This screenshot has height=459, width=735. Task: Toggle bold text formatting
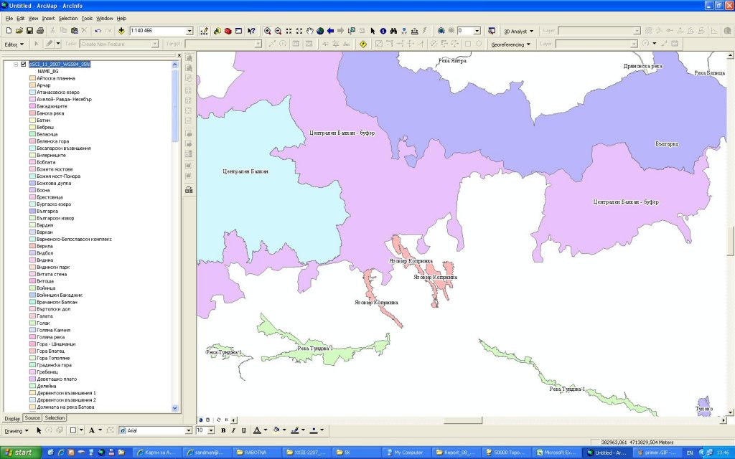223,430
